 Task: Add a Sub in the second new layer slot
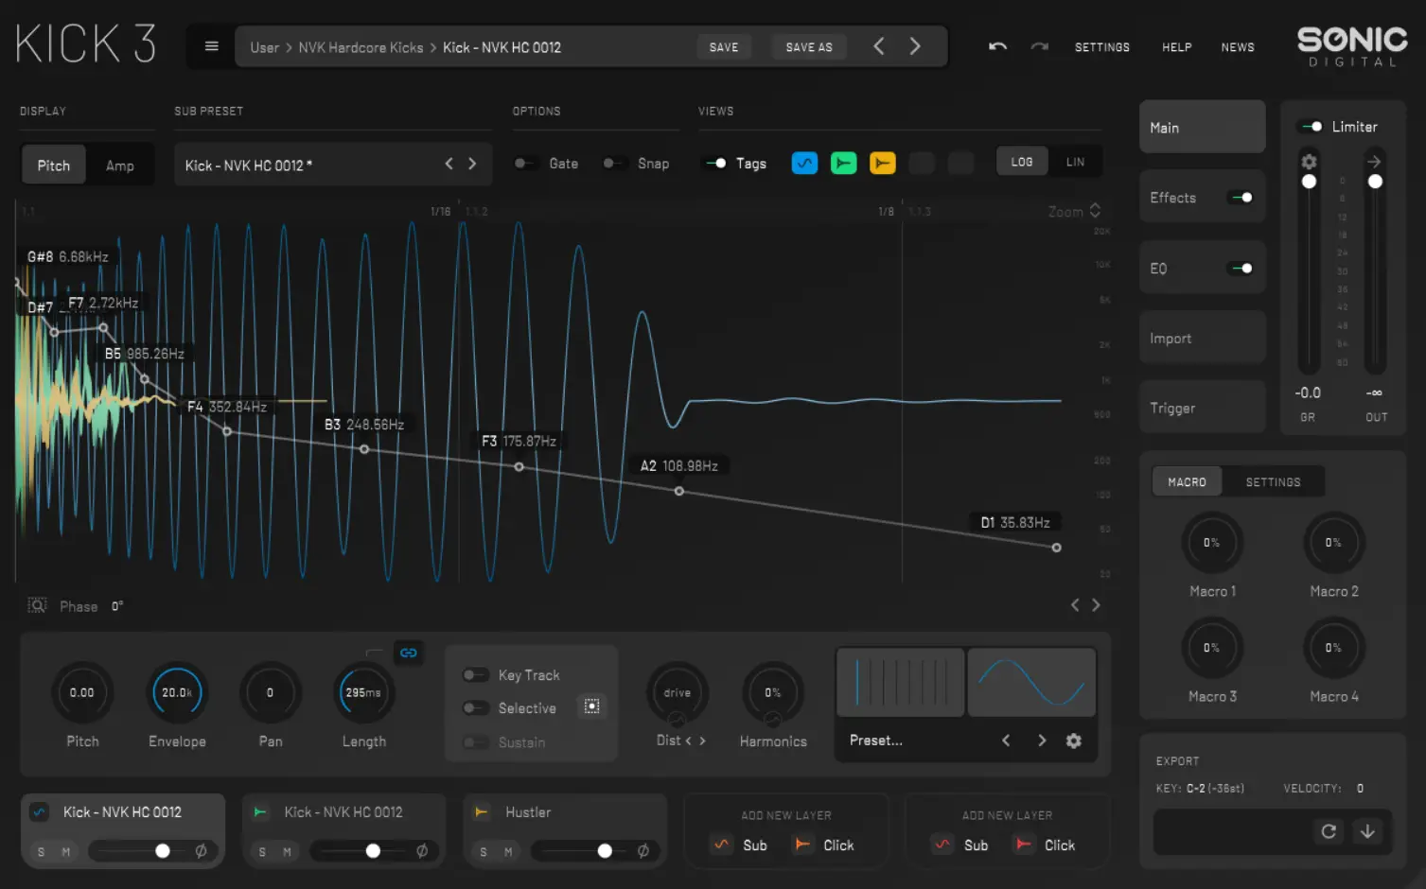[x=960, y=845]
